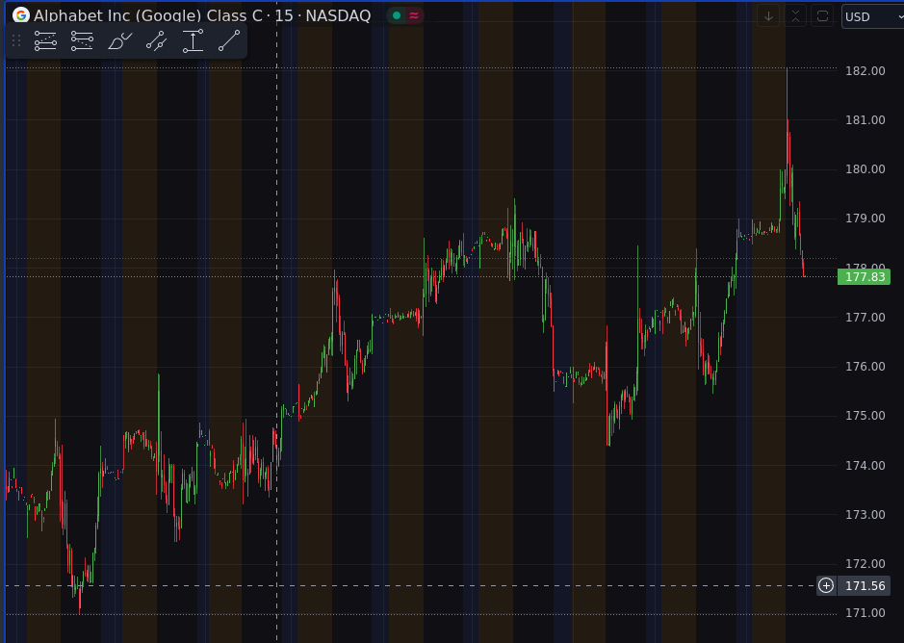Click the 182.00 price axis label
This screenshot has height=643, width=904.
pyautogui.click(x=865, y=71)
